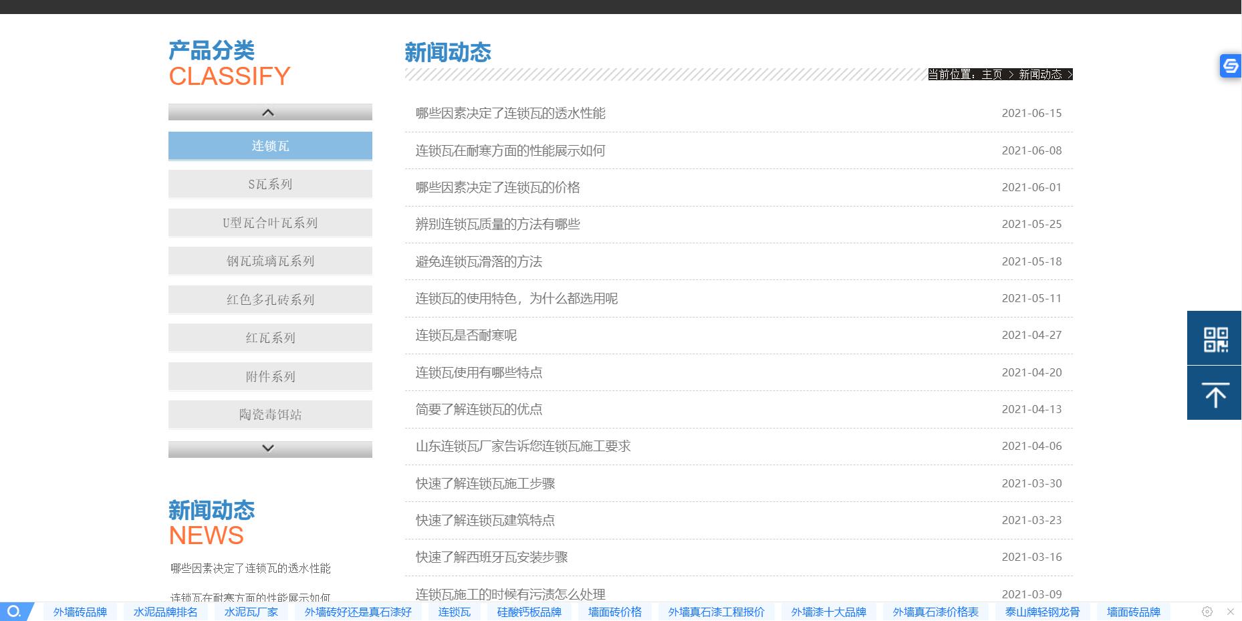The height and width of the screenshot is (621, 1242).
Task: Click bottom keyword 连锁瓦
Action: pos(455,612)
